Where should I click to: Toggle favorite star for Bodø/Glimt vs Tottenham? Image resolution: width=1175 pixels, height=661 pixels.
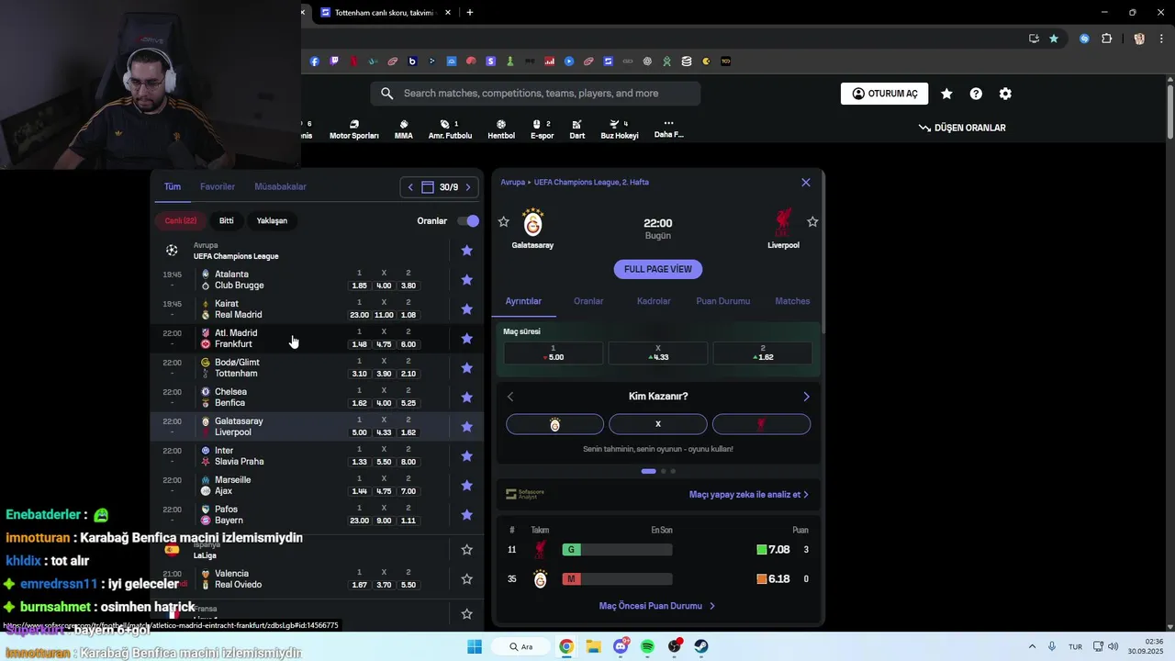click(x=466, y=368)
